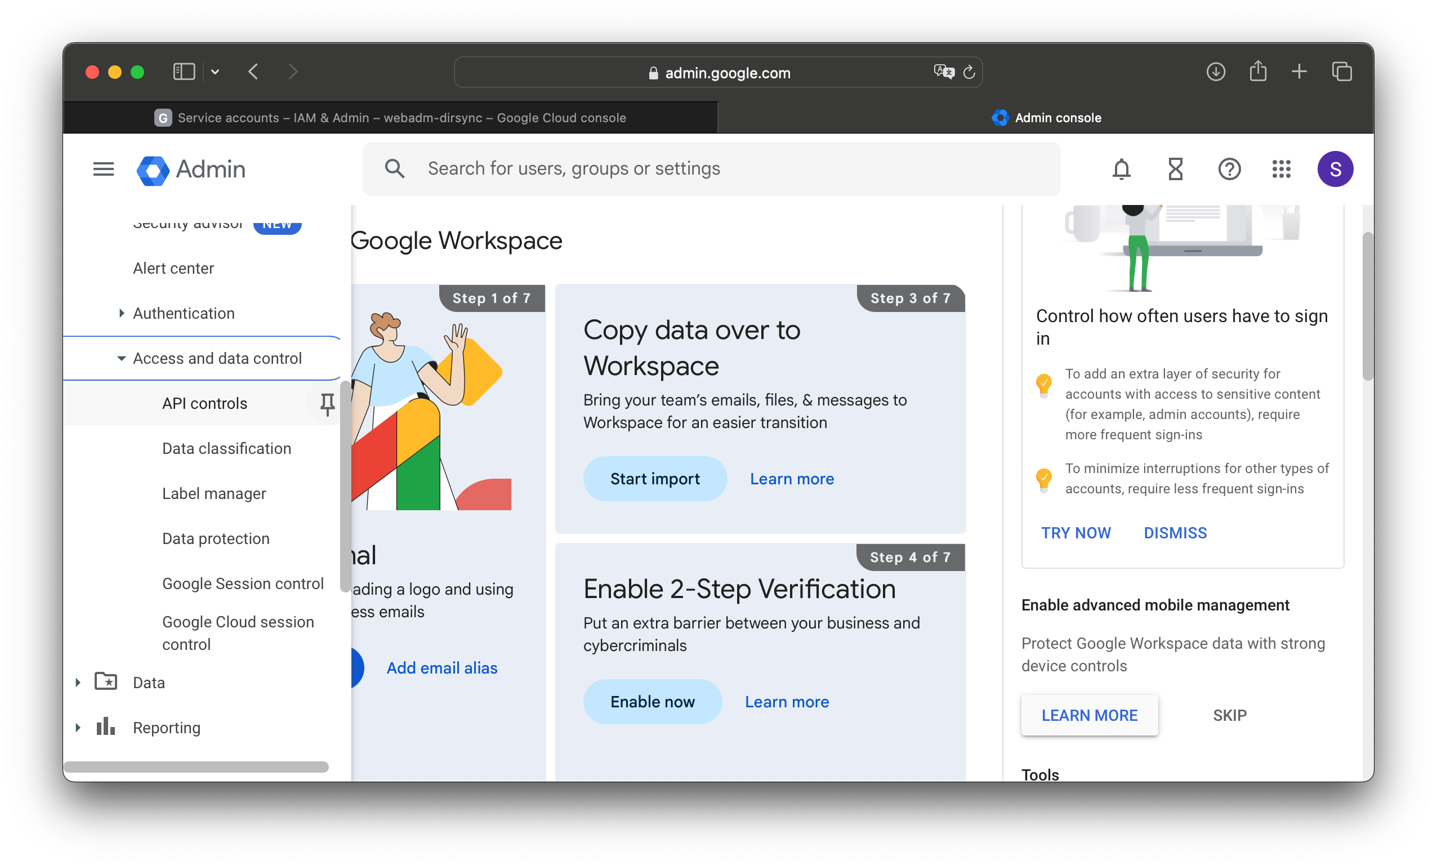Open the notifications bell

(1121, 169)
